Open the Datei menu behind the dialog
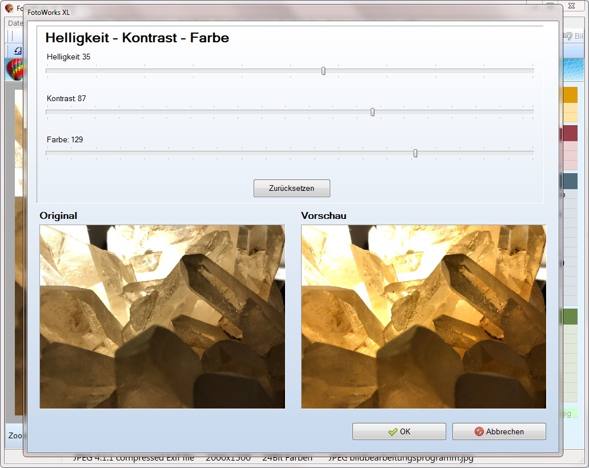 tap(15, 23)
